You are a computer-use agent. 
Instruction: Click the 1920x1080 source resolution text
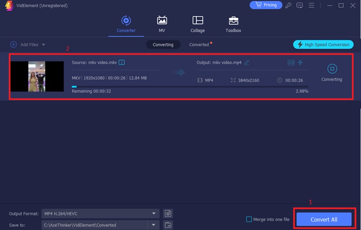coord(94,78)
